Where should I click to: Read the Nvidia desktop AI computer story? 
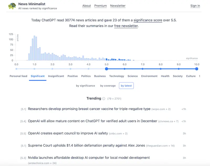[x=89, y=158]
